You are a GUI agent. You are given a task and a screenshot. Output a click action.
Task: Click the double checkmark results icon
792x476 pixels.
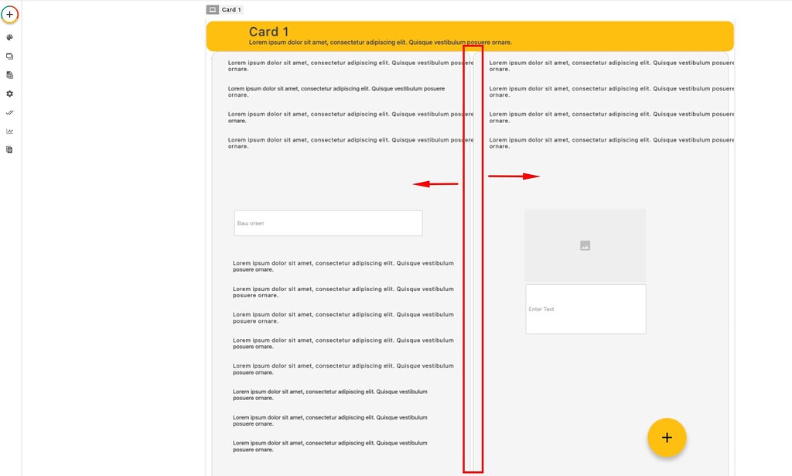pyautogui.click(x=9, y=111)
